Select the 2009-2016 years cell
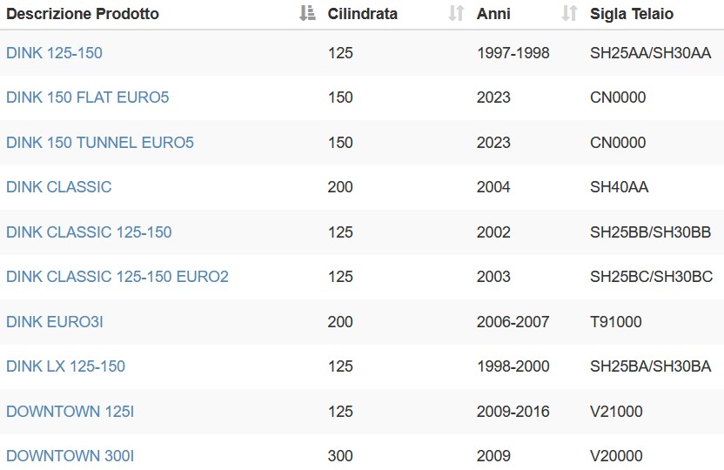Viewport: 724px width, 470px height. [x=513, y=412]
